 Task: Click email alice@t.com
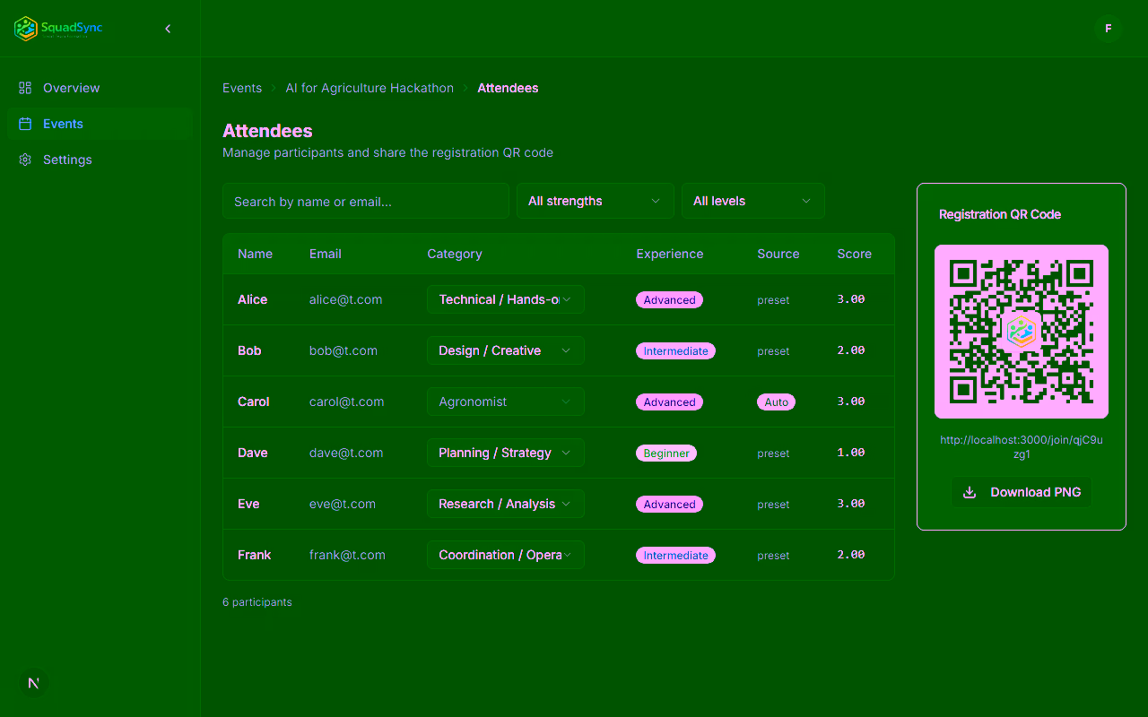click(346, 299)
